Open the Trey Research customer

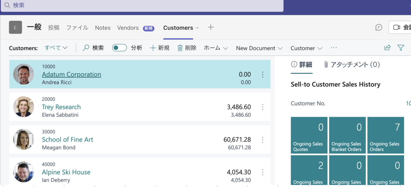click(x=61, y=107)
